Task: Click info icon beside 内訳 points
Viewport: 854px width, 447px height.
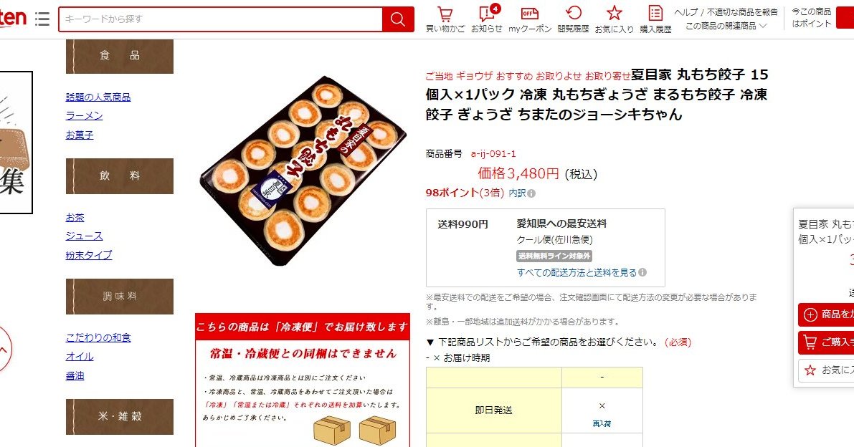Action: tap(531, 193)
